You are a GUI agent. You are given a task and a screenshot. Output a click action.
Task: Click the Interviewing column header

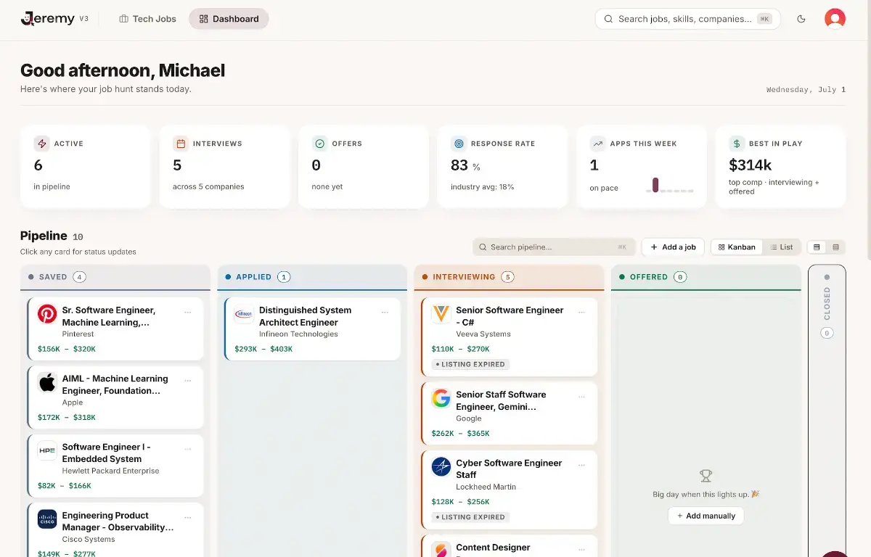[509, 277]
